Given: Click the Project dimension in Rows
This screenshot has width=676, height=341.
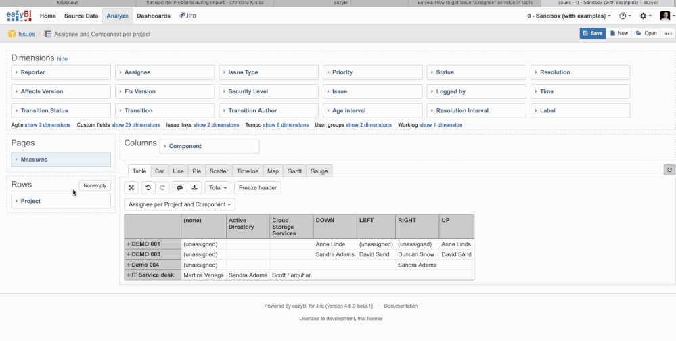Looking at the screenshot, I should pos(61,202).
